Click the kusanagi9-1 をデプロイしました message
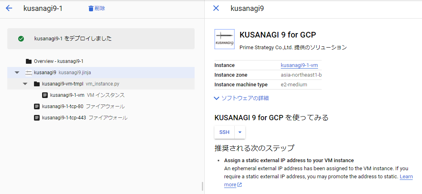This screenshot has width=422, height=194. (73, 39)
